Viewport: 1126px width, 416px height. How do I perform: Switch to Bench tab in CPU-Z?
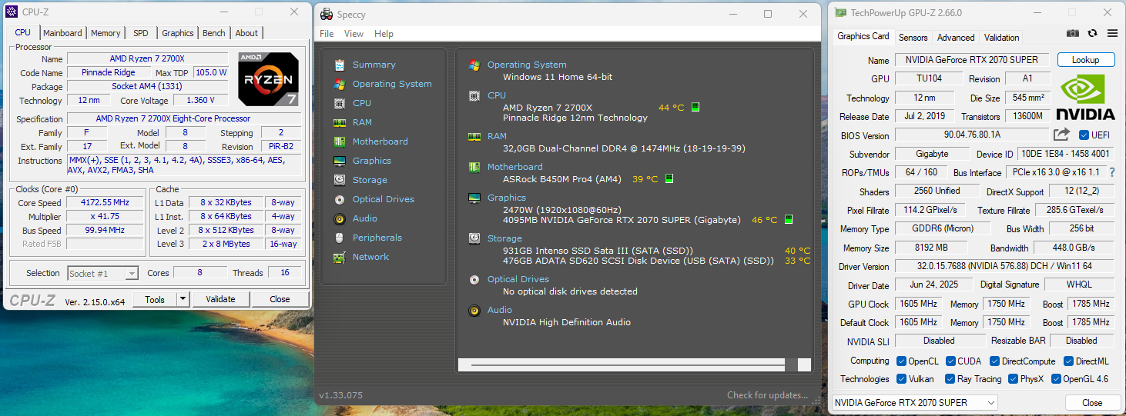point(214,33)
